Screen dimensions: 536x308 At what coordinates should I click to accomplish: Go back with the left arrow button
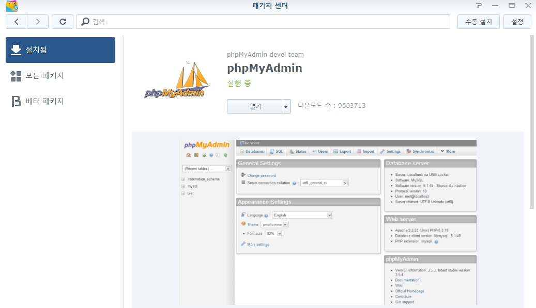17,22
